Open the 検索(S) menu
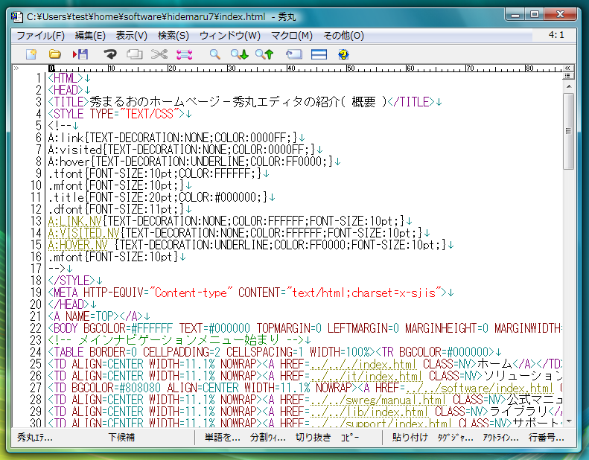 [173, 36]
